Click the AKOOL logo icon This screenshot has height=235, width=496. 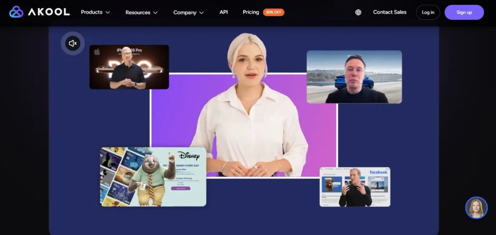(16, 12)
